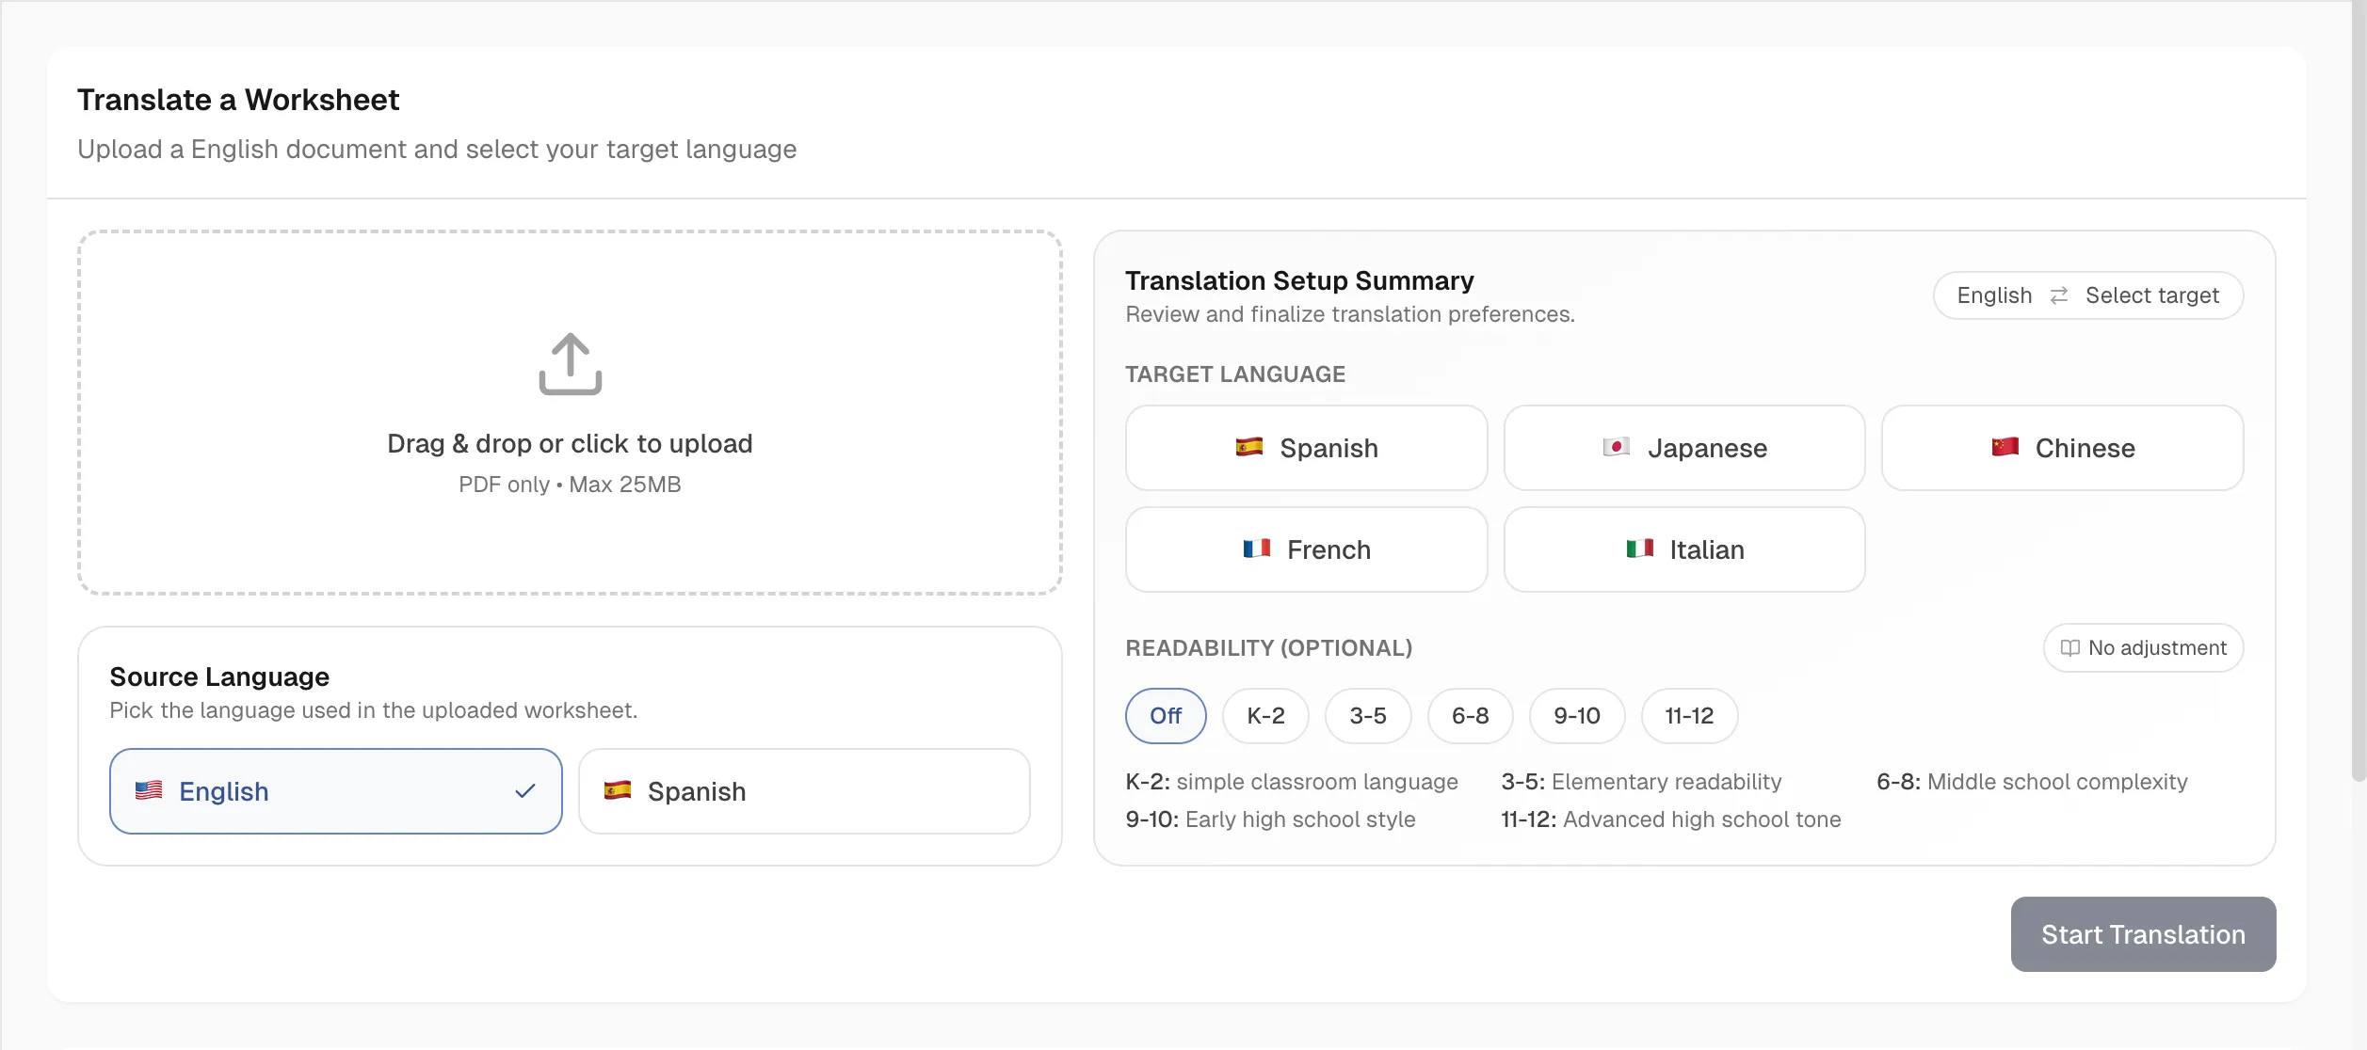
Task: Turn readability Off
Action: [1166, 716]
